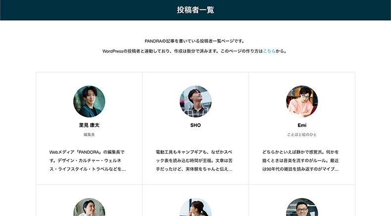The height and width of the screenshot is (216, 391).
Task: Click the author name 里見 康太
Action: coord(89,125)
